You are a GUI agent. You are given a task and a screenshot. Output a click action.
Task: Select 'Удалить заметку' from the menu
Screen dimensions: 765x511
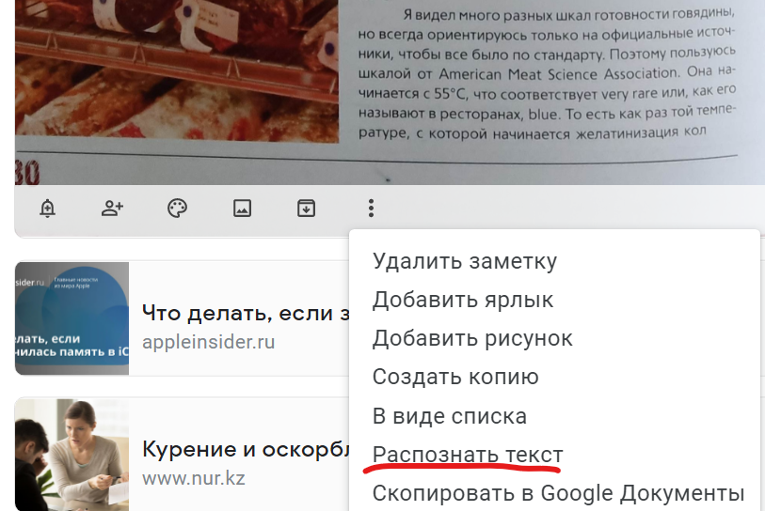465,261
